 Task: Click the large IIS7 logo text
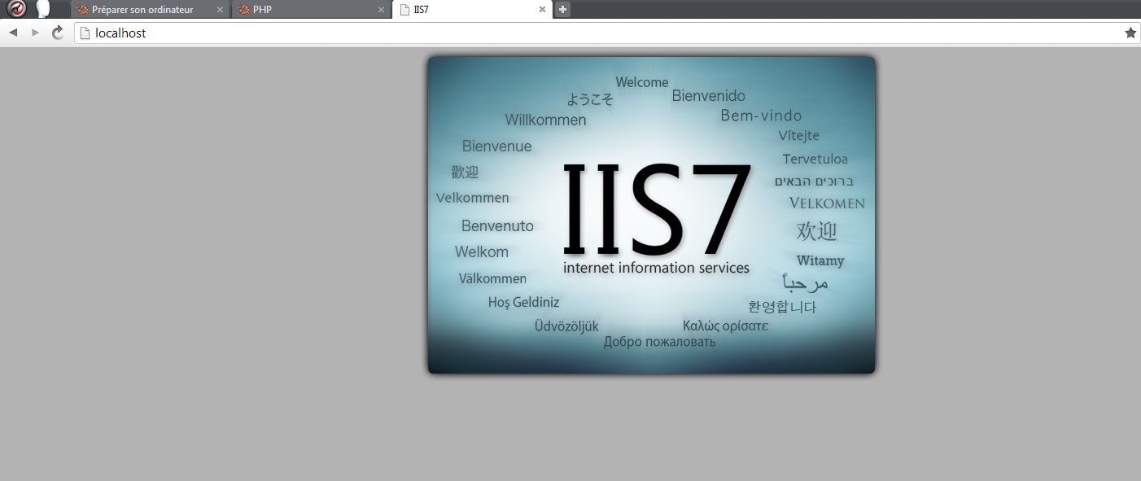click(x=655, y=208)
